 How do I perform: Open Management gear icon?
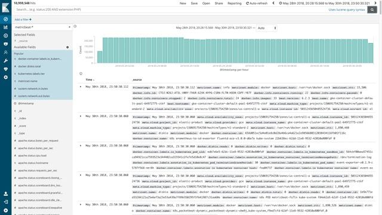pos(5,78)
